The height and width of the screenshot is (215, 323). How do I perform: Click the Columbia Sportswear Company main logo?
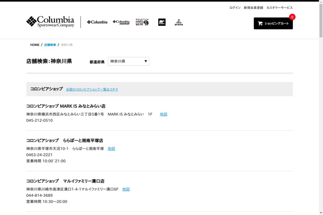pyautogui.click(x=50, y=22)
